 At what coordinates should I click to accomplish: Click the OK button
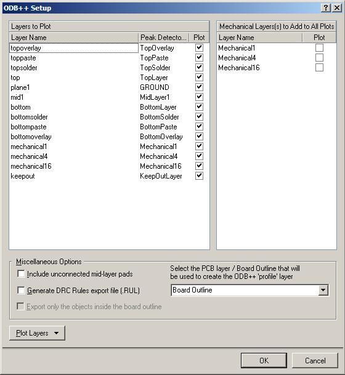(x=264, y=360)
